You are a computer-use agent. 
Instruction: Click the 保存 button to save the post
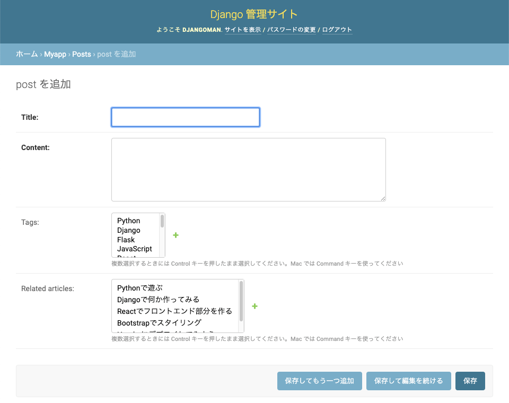click(x=470, y=381)
